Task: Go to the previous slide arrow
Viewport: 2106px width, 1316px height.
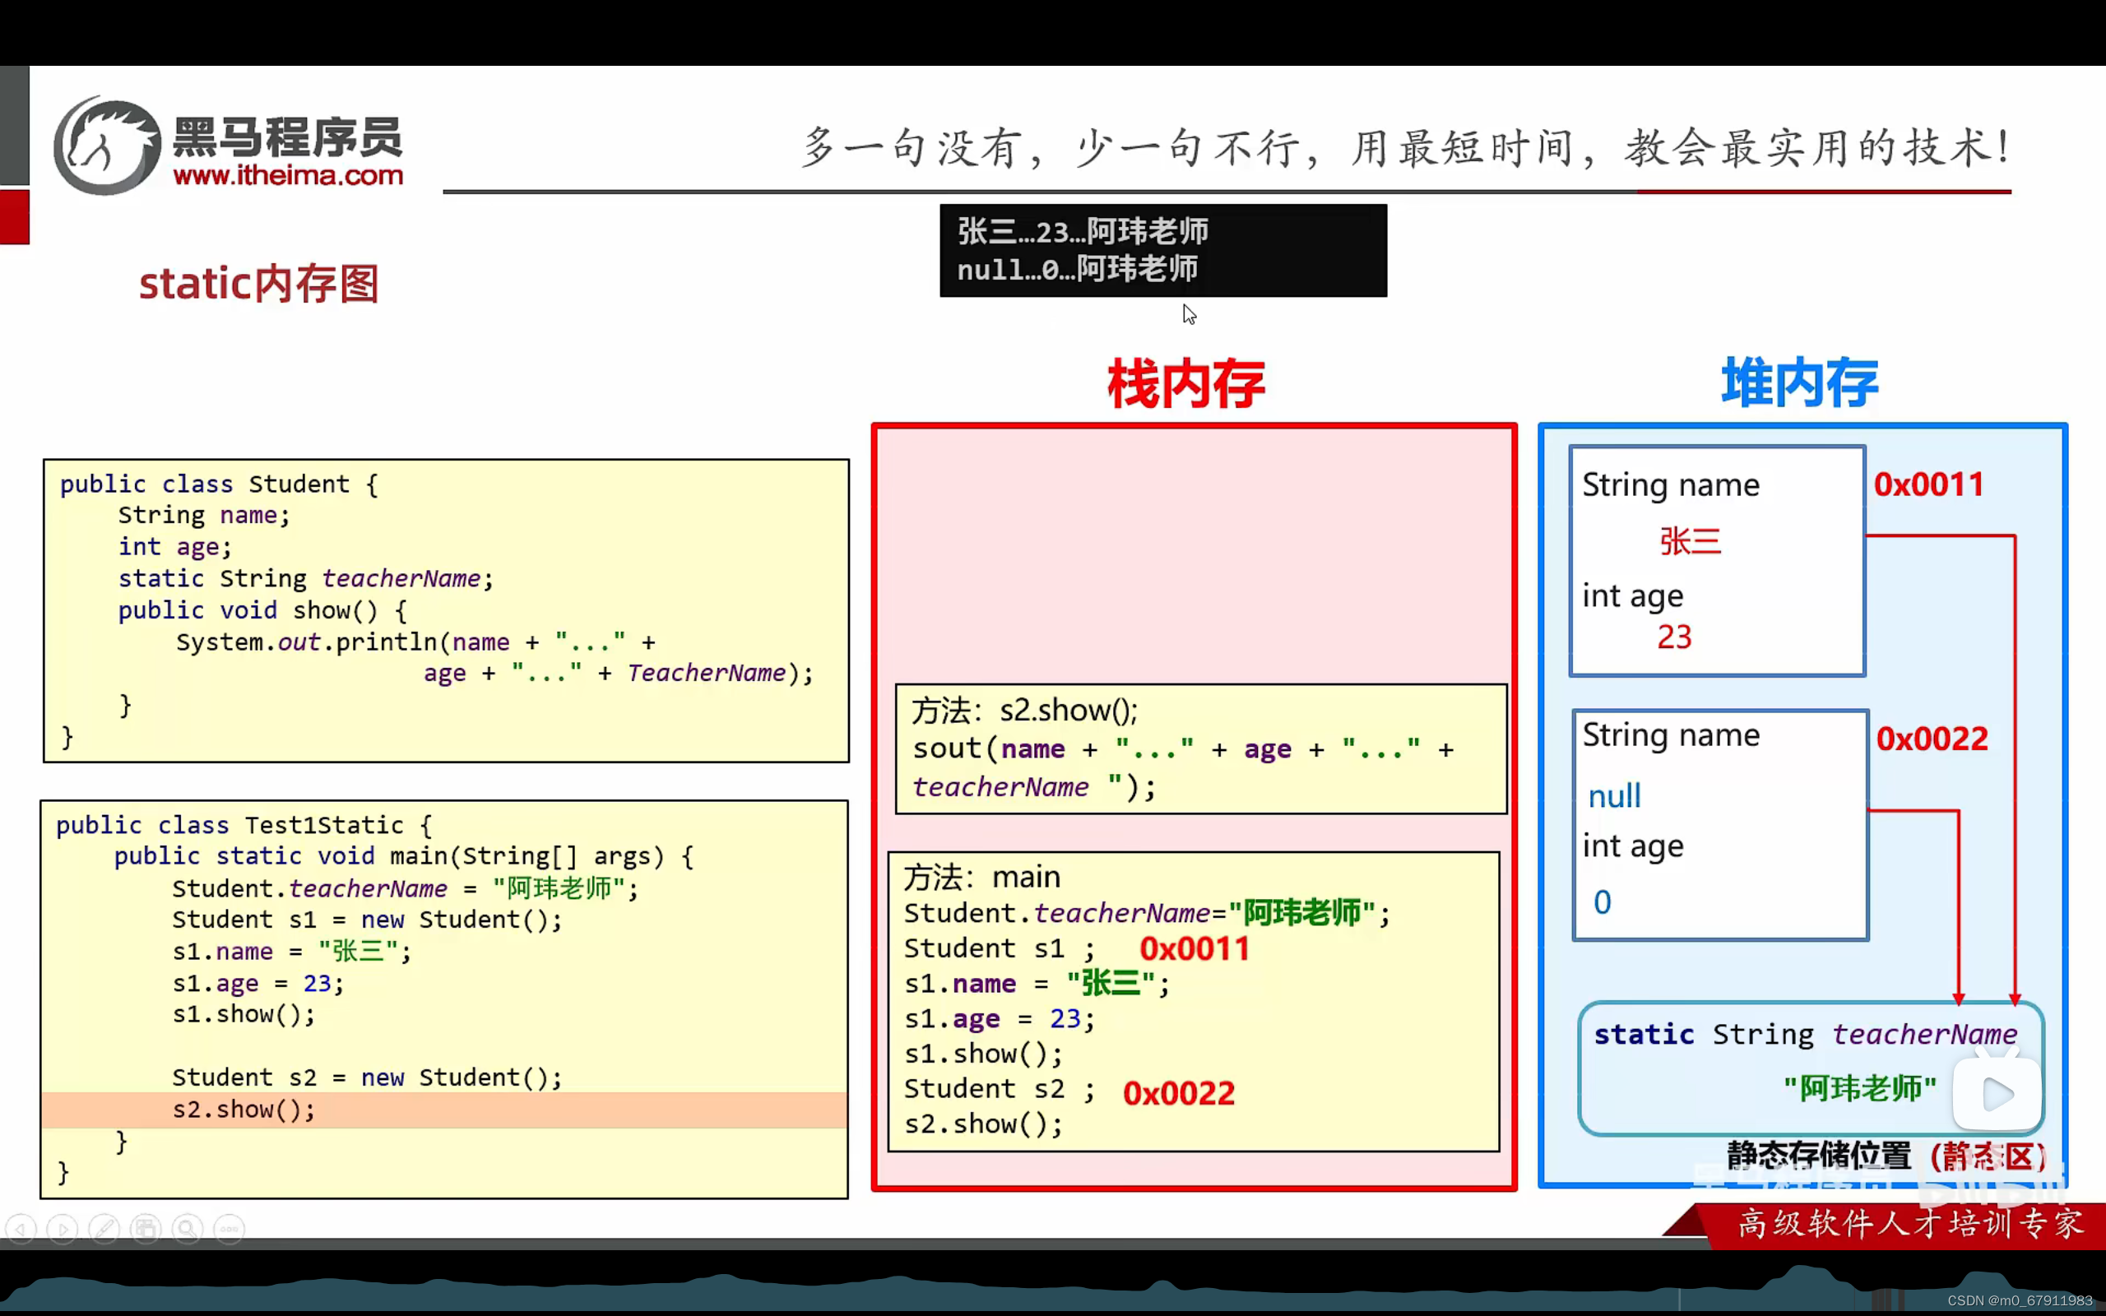Action: (x=21, y=1229)
